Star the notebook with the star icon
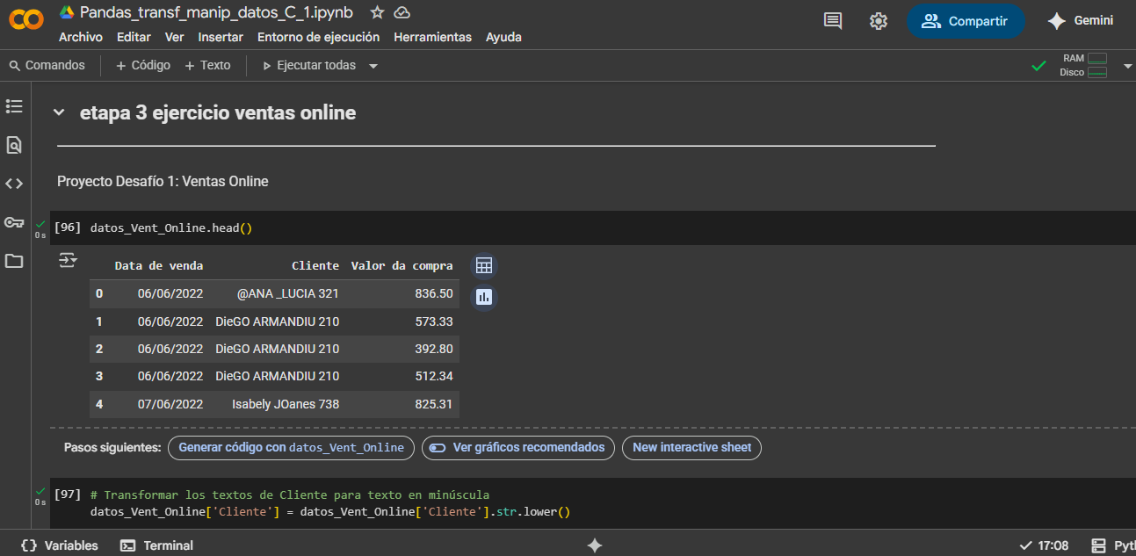This screenshot has width=1136, height=556. pyautogui.click(x=377, y=12)
